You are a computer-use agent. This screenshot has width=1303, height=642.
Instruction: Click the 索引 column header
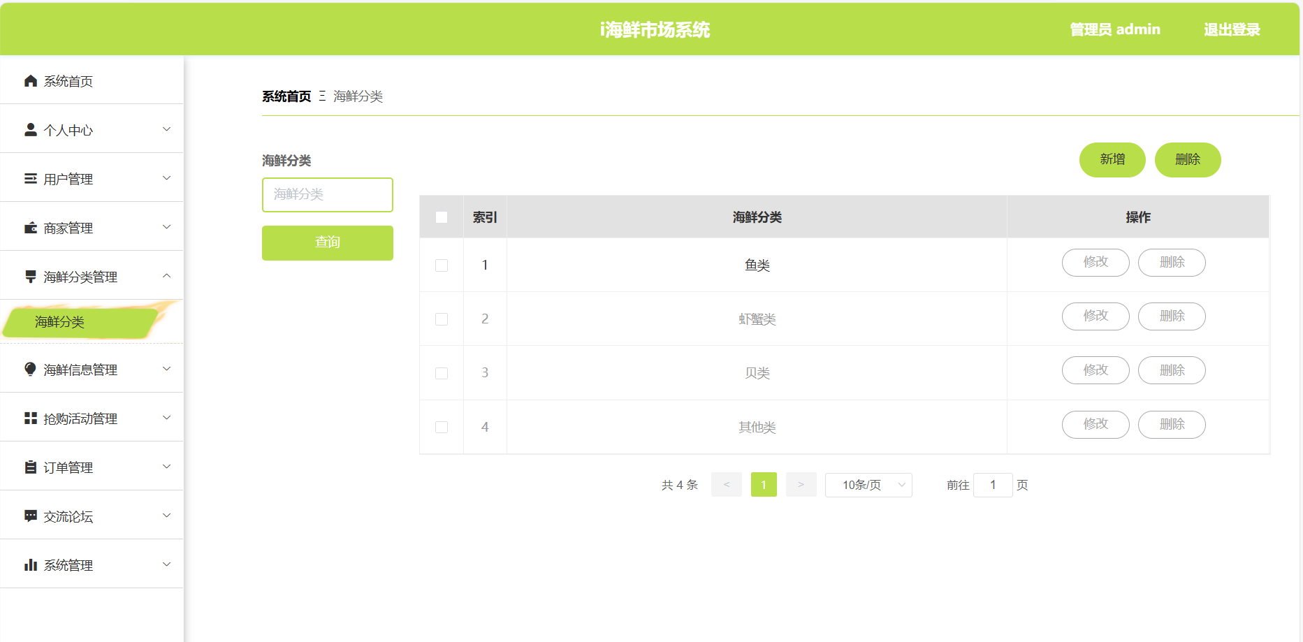(x=485, y=217)
